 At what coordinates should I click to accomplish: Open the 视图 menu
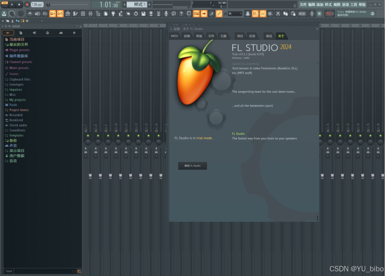coord(337,5)
